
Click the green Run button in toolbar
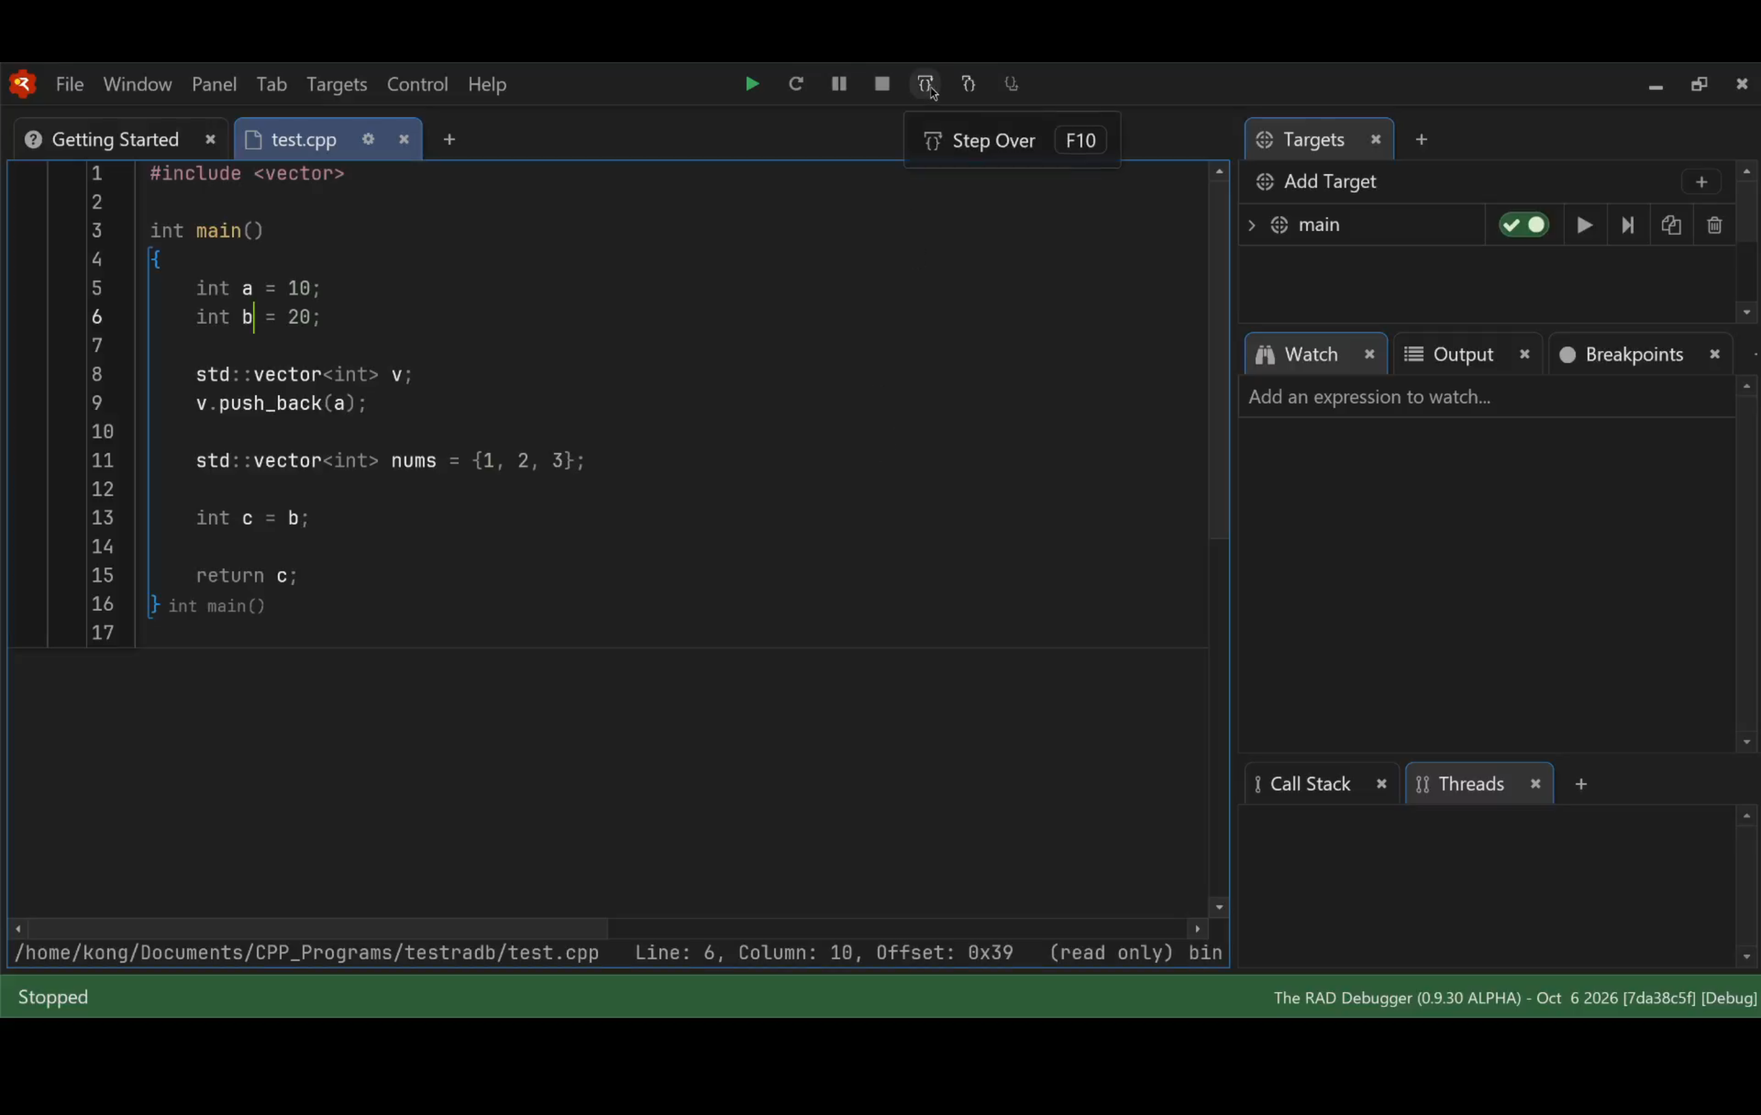(752, 84)
